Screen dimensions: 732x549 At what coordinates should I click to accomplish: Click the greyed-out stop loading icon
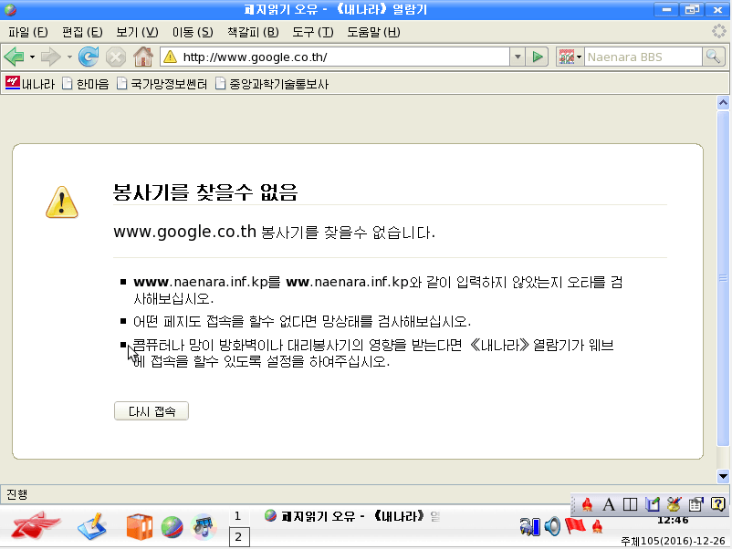115,57
